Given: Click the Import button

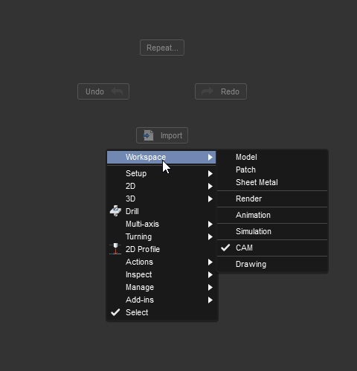Looking at the screenshot, I should 162,135.
